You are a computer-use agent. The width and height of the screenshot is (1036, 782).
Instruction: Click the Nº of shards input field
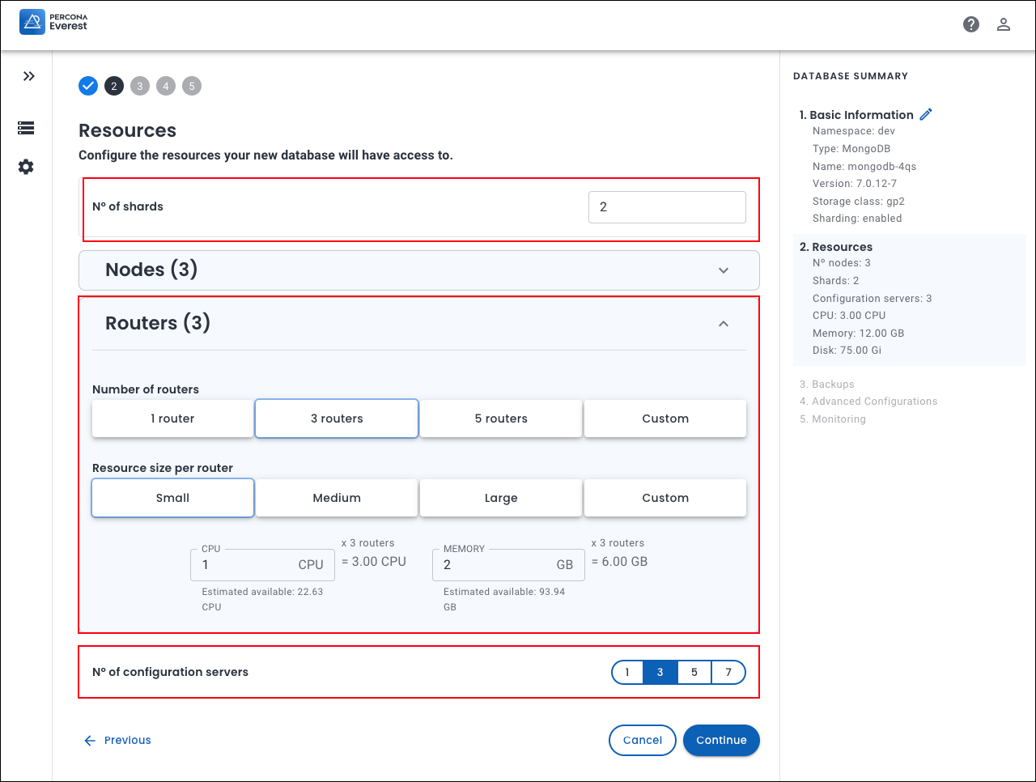pos(667,207)
